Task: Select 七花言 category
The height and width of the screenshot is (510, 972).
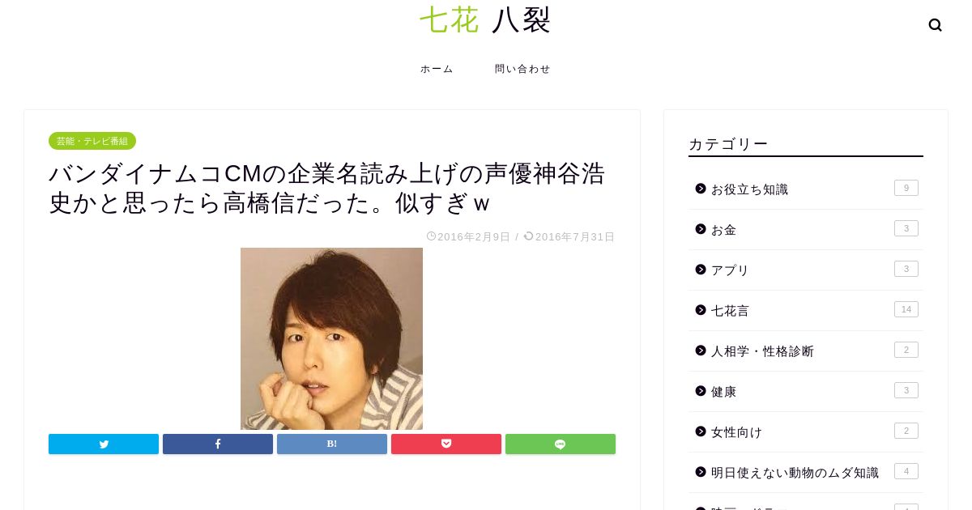Action: tap(806, 311)
